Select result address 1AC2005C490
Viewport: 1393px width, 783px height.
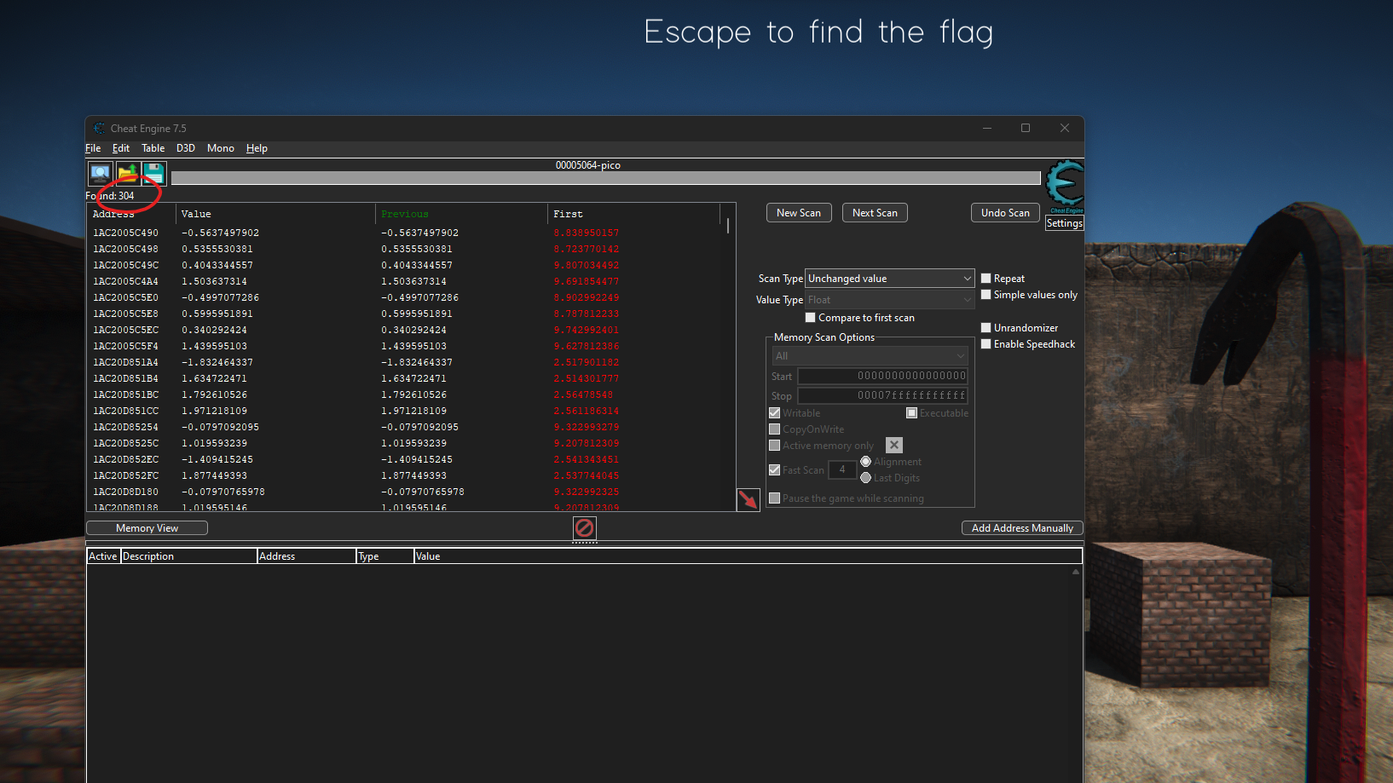(x=125, y=233)
